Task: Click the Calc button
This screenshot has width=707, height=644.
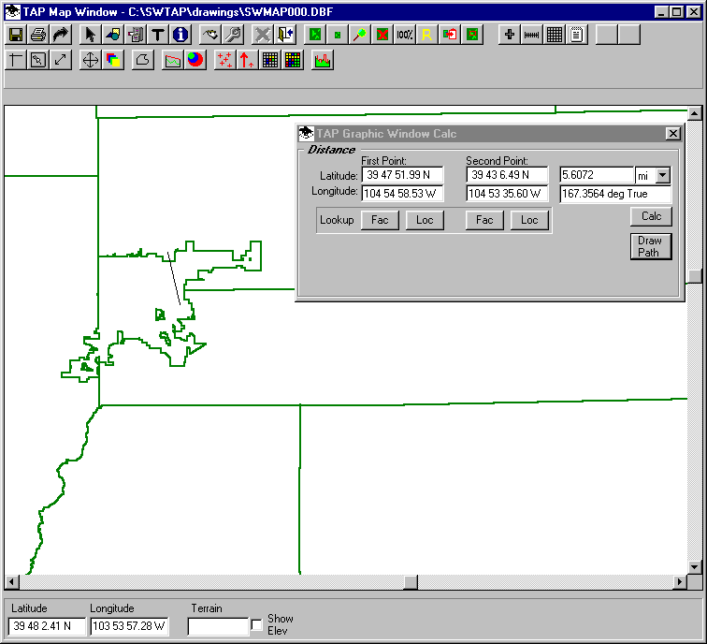Action: tap(651, 216)
